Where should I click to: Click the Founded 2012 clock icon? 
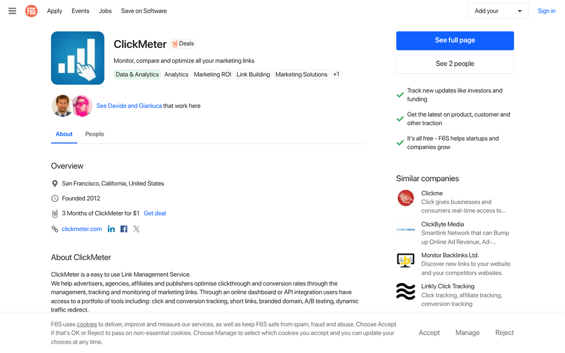tap(55, 198)
